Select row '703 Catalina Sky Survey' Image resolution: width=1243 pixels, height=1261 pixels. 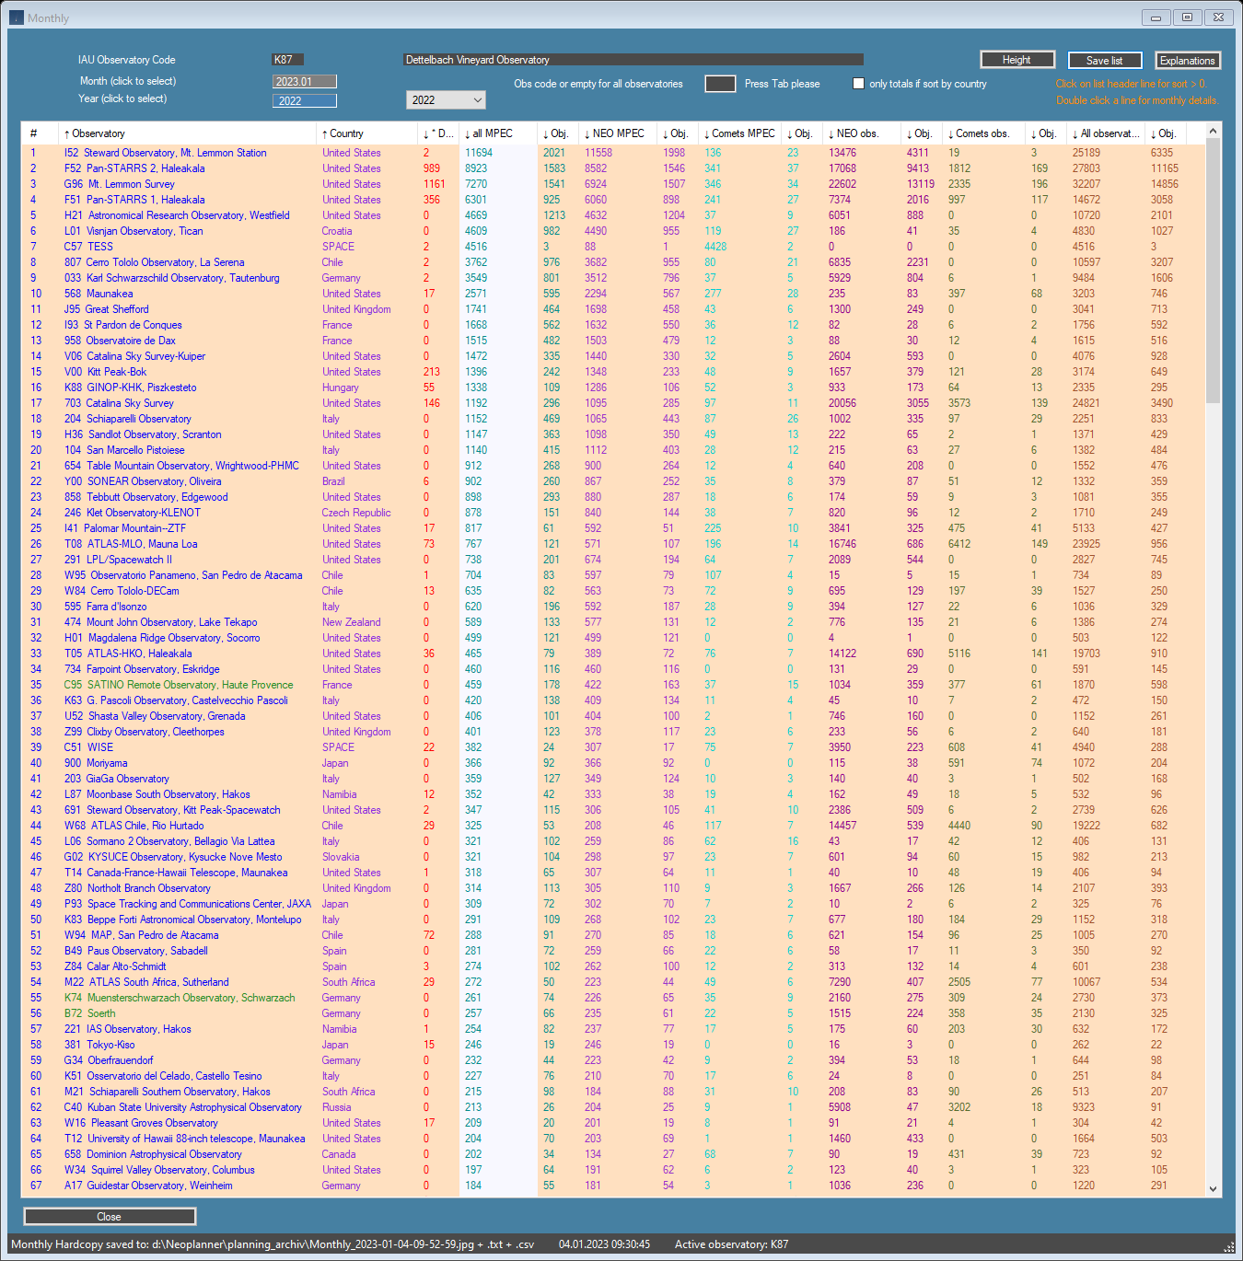click(612, 403)
